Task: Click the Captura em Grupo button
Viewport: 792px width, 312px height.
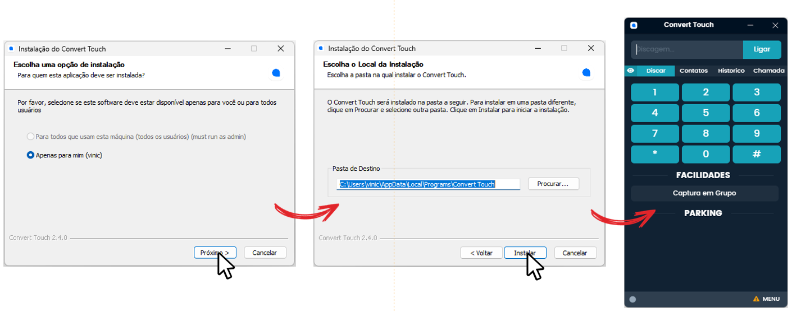Action: 704,193
